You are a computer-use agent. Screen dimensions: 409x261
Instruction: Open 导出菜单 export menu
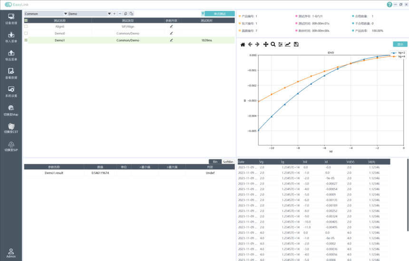pos(11,56)
